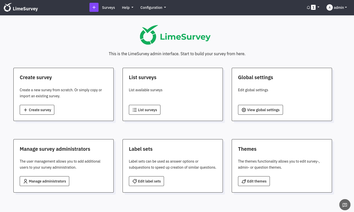Image resolution: width=354 pixels, height=212 pixels.
Task: Click the person icon in Manage administrators
Action: (26, 181)
